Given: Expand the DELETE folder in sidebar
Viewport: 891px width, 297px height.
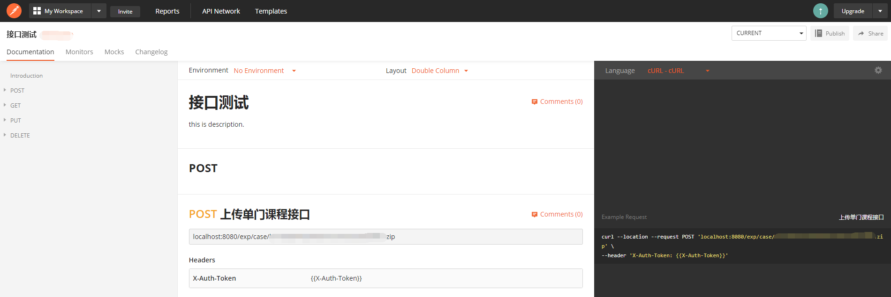Looking at the screenshot, I should [x=5, y=135].
